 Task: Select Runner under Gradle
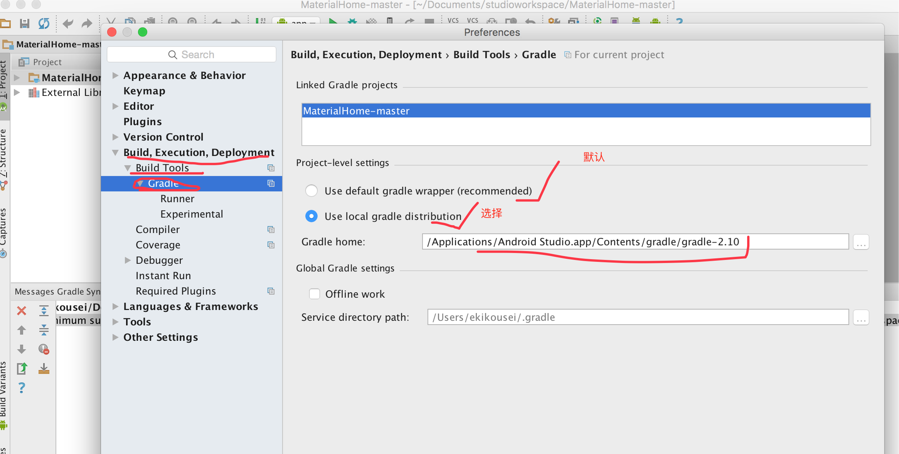[177, 199]
